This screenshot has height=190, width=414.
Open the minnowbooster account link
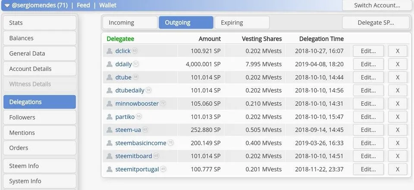(137, 104)
